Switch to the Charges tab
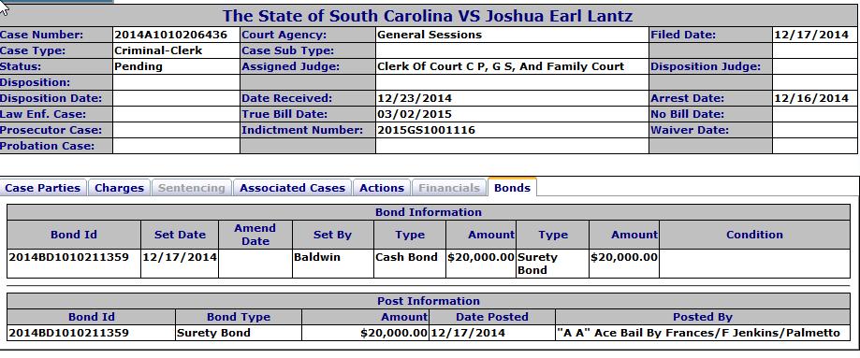Screen dimensions: 860x358 (119, 188)
